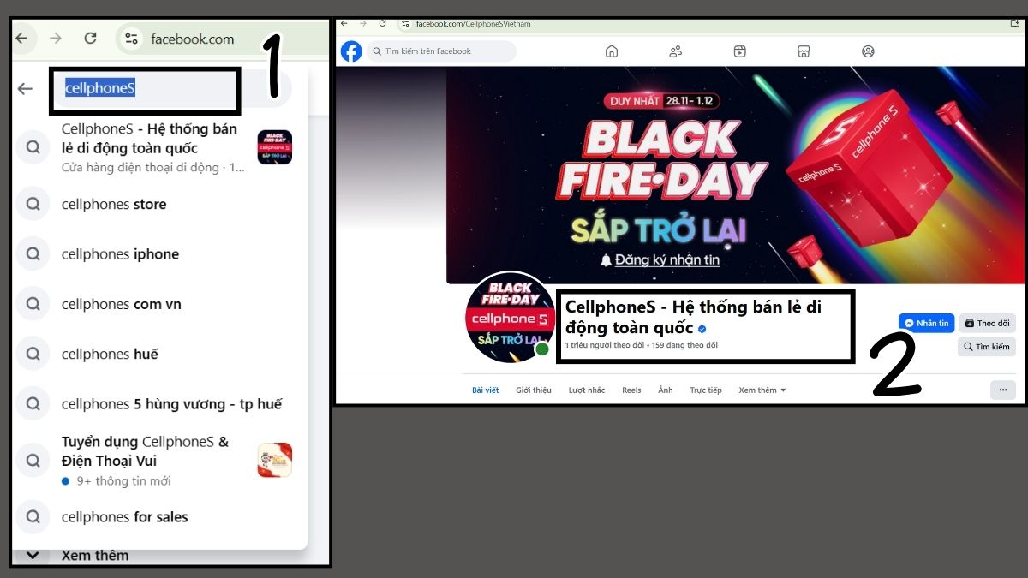The image size is (1028, 578).
Task: Click CellphoneS page thumbnail in search suggestions
Action: pos(274,147)
